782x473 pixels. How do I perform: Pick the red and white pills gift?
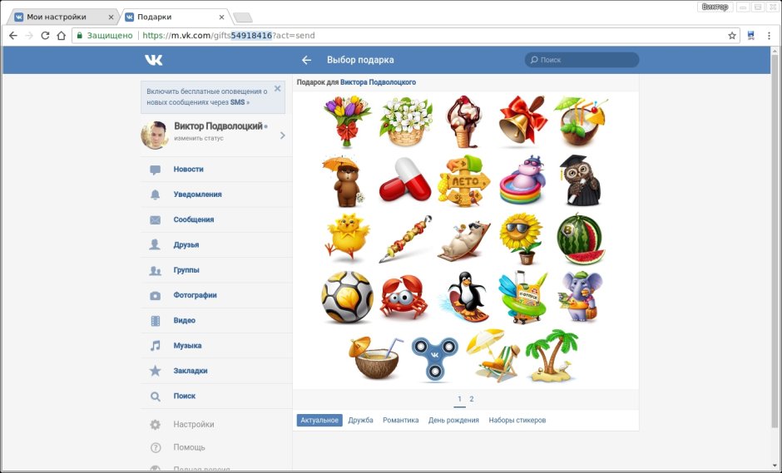point(405,180)
